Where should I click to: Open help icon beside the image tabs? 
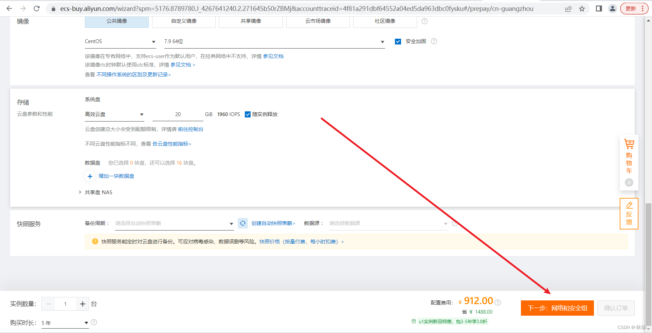pos(424,21)
